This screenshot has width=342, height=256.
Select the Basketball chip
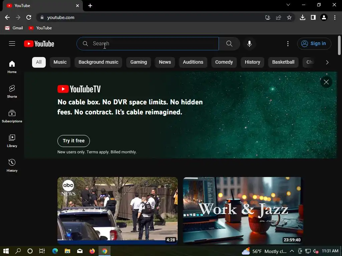tap(283, 62)
